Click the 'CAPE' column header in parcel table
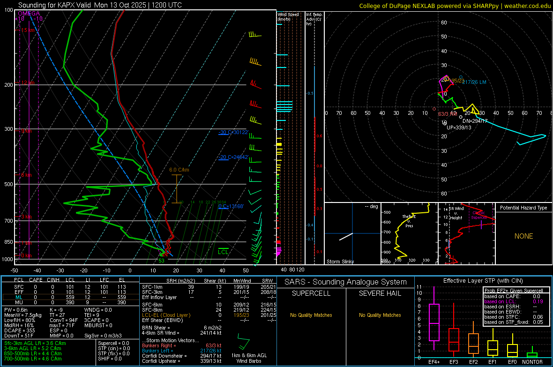Viewport: 553px width, 367px height. tap(36, 280)
